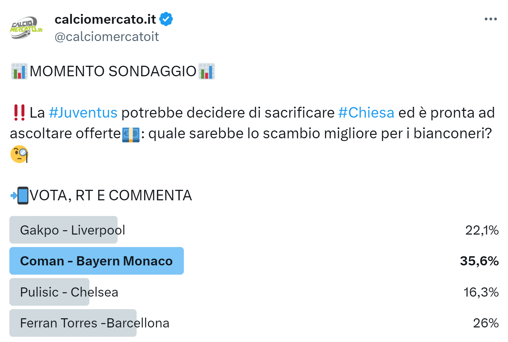
Task: Click the 22,1% percentage for Gakpo
Action: tap(482, 230)
